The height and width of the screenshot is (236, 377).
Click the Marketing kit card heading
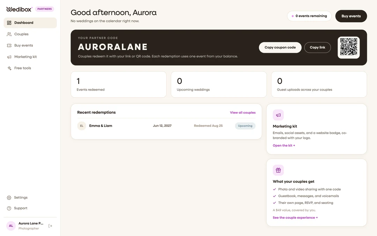pos(285,126)
